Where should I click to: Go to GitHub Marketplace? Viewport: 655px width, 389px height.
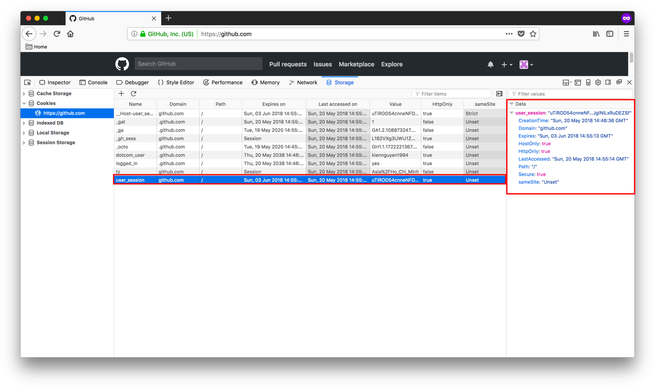tap(356, 64)
